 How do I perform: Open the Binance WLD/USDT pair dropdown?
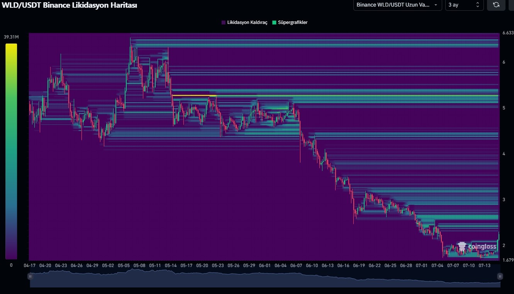(398, 5)
